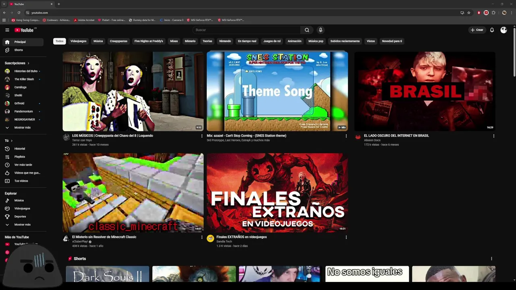Open options for EL LADO OSCURO video
The width and height of the screenshot is (516, 290).
click(x=493, y=136)
